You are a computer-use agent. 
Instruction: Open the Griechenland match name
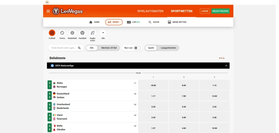tap(63, 104)
